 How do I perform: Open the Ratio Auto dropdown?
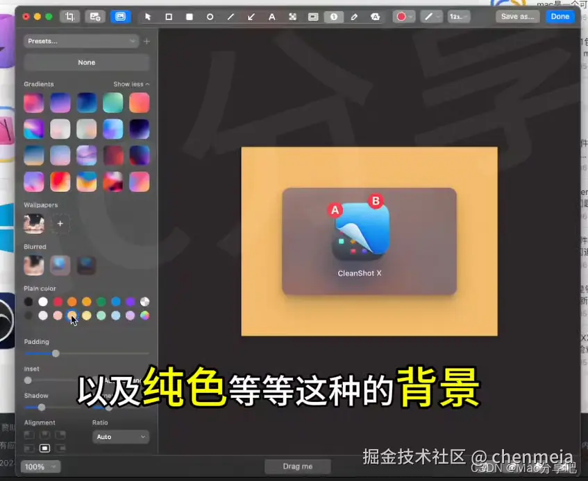120,437
